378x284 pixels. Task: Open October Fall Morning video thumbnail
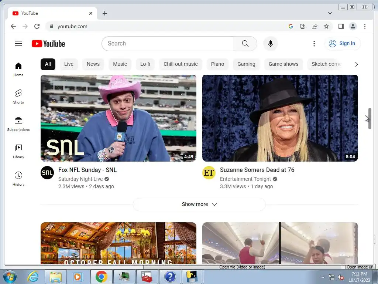click(118, 243)
